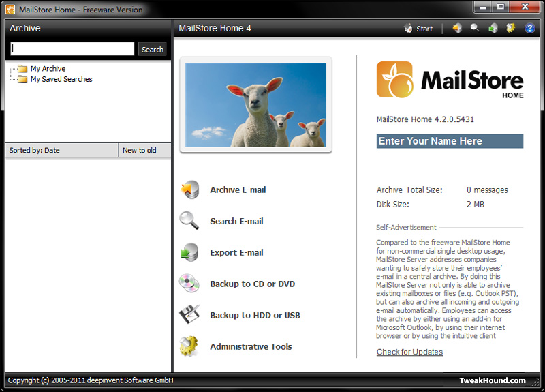Screen dimensions: 545x392
Task: Click the Administrative Tools gear icon
Action: (189, 346)
